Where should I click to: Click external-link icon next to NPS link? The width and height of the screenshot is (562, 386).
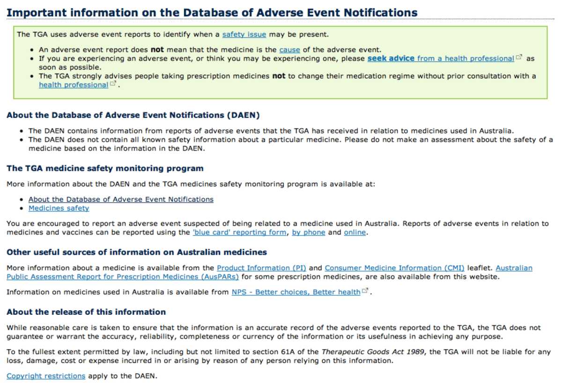pyautogui.click(x=365, y=291)
